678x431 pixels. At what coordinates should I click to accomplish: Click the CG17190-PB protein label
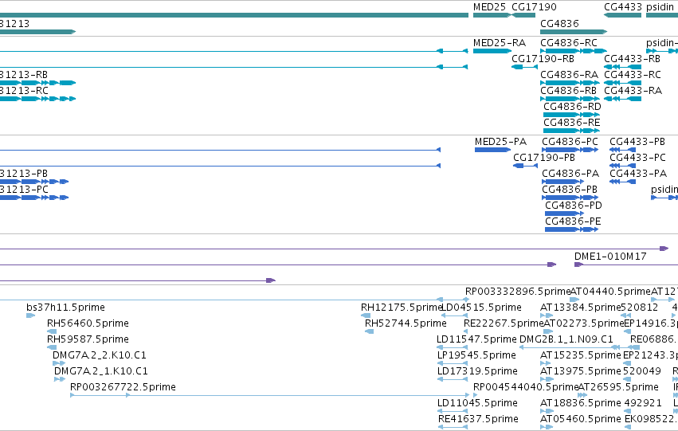(544, 158)
